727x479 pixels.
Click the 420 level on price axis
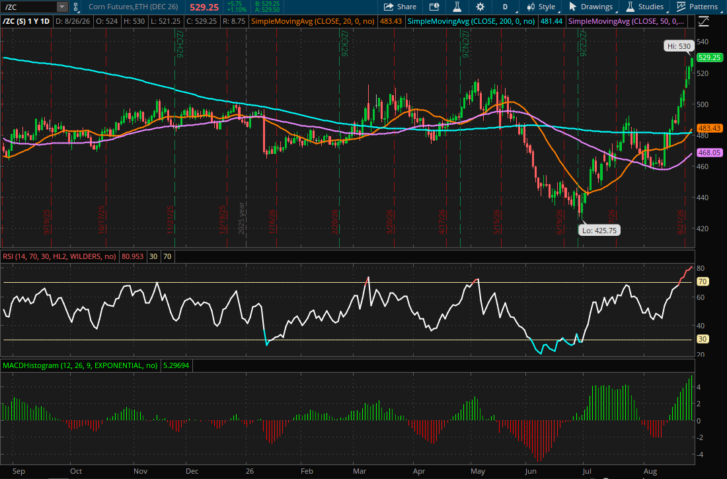pyautogui.click(x=703, y=229)
